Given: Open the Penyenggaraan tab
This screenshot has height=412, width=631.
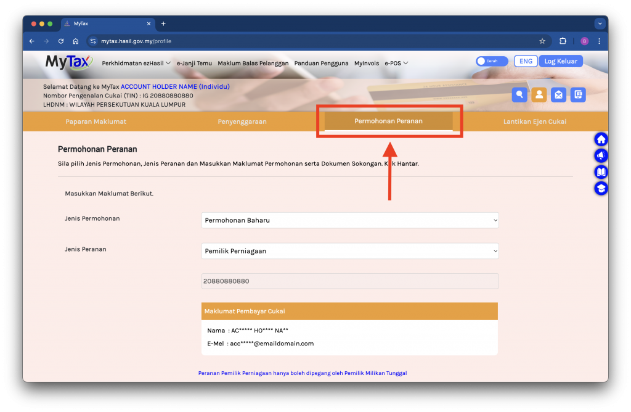Looking at the screenshot, I should 242,122.
